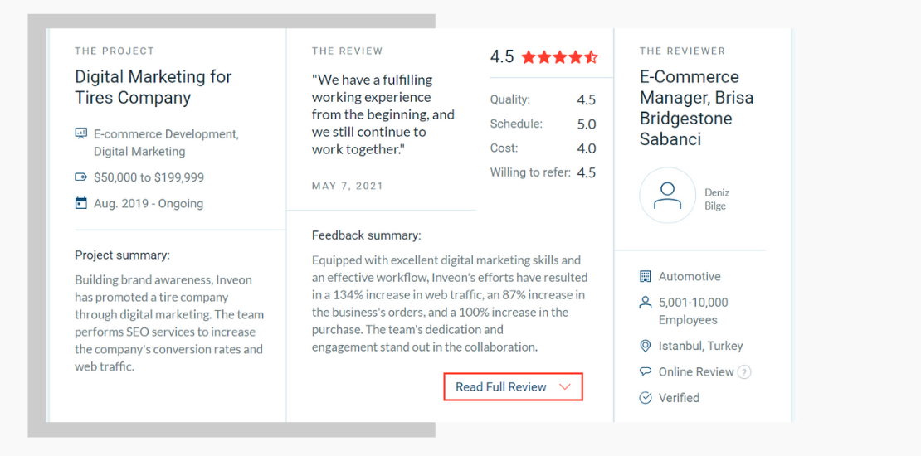Click the building icon next to Automotive

[x=646, y=276]
